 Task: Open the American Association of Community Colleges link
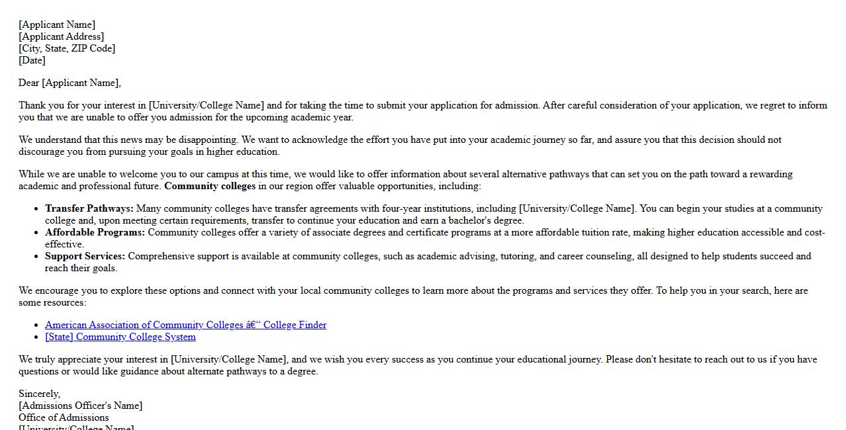click(x=185, y=325)
